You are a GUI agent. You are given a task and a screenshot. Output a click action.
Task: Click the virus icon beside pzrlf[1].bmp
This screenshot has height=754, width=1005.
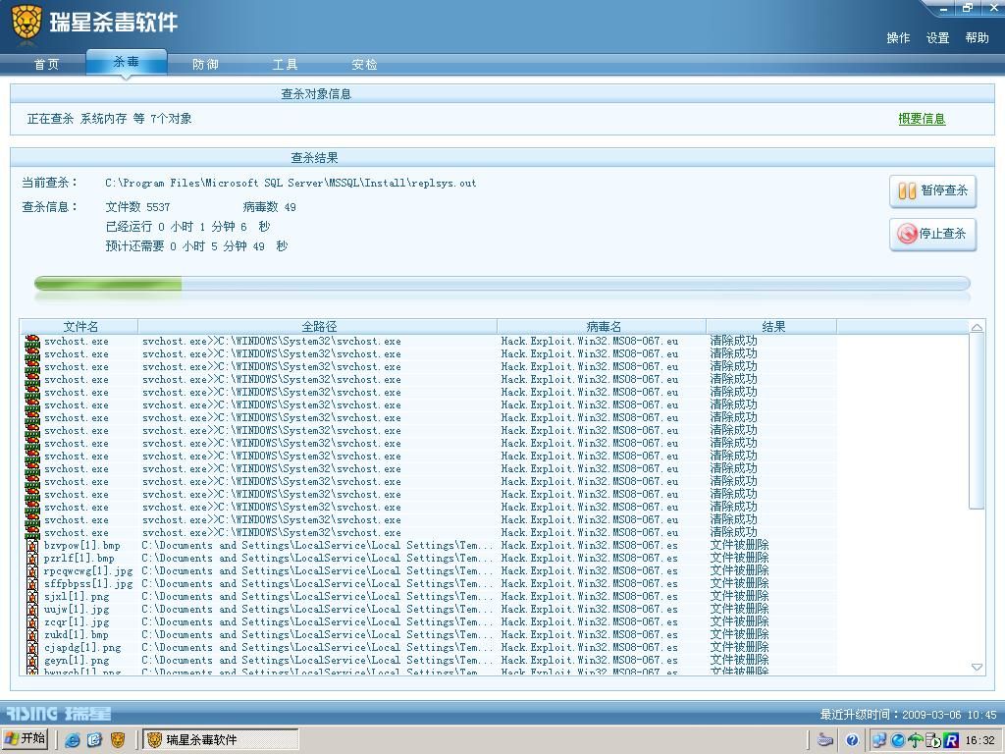32,559
